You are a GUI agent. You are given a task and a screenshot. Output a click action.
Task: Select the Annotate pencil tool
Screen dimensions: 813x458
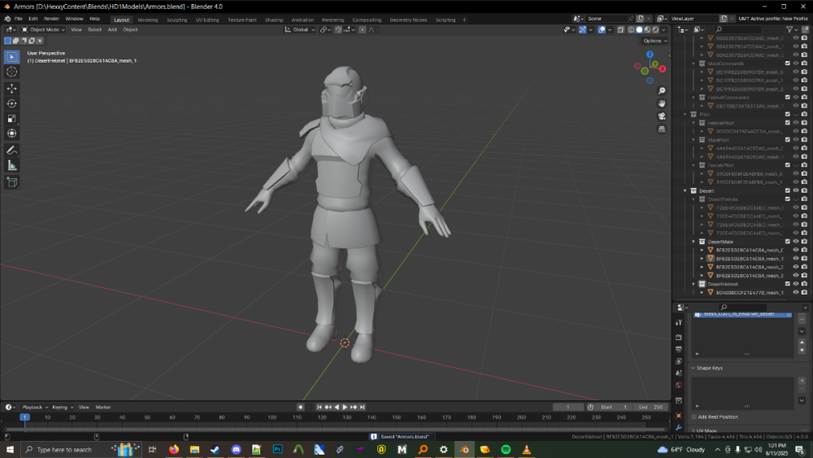[11, 150]
